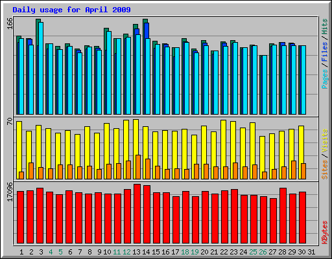Select day label 29 on x-axis
The image size is (332, 259).
292,252
